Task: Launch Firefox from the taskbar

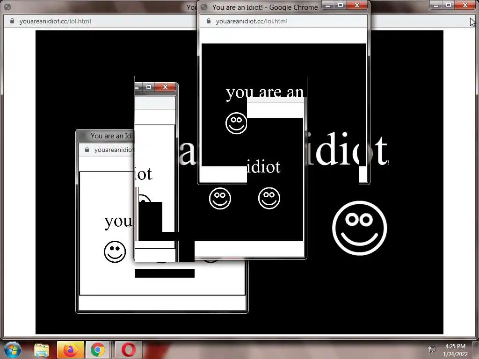Action: 70,350
